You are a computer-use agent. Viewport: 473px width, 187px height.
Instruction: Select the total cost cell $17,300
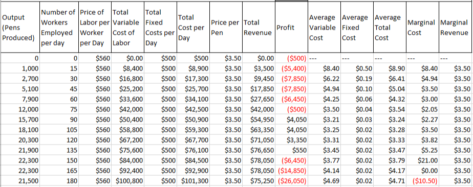tap(193, 79)
